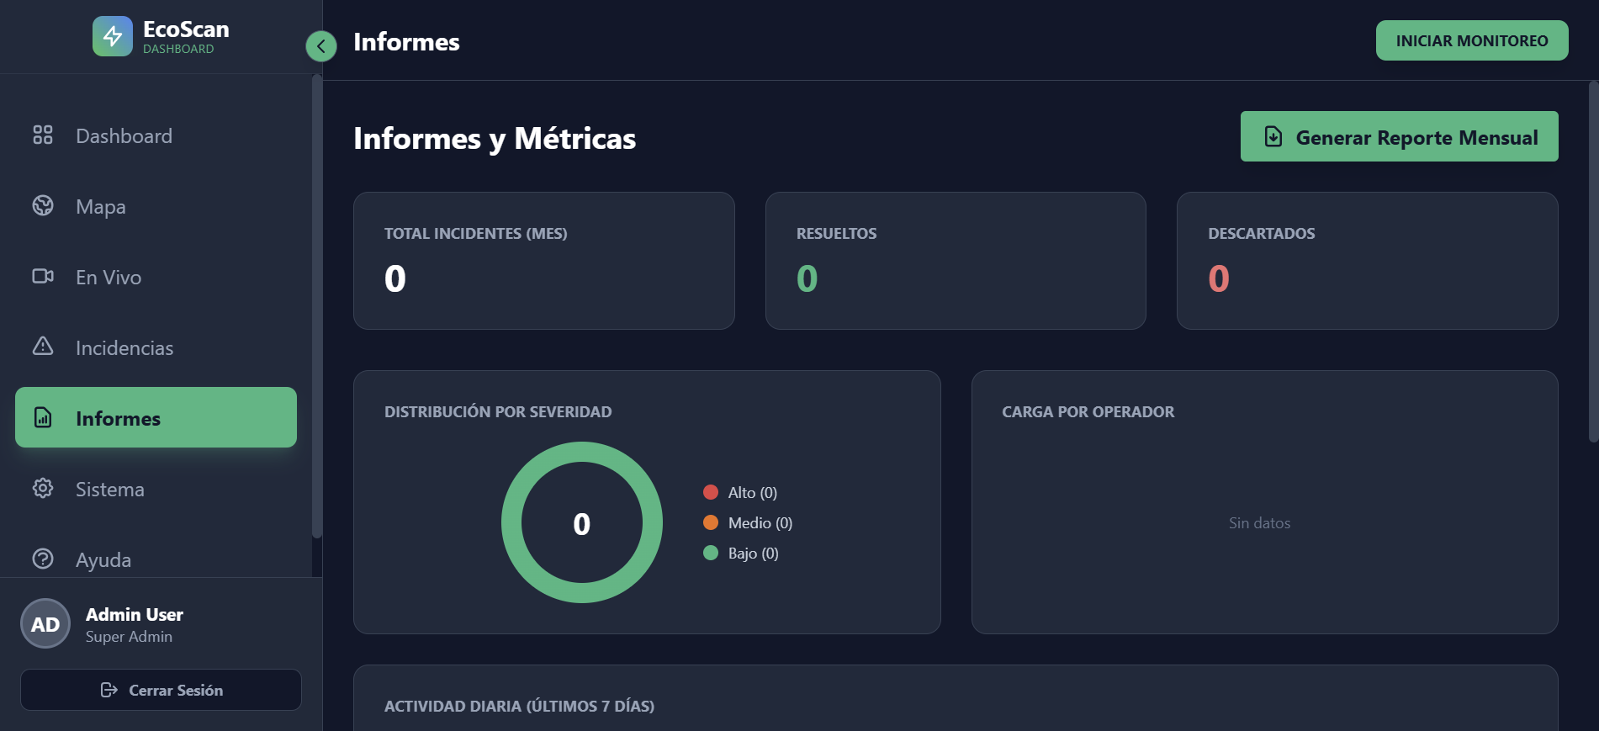
Task: Click the red Alto severity swatch
Action: [x=711, y=492]
